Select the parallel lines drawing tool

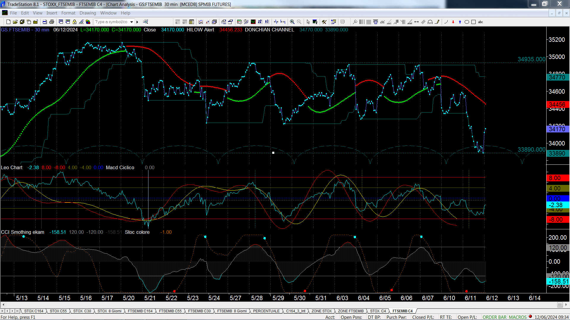click(x=423, y=22)
